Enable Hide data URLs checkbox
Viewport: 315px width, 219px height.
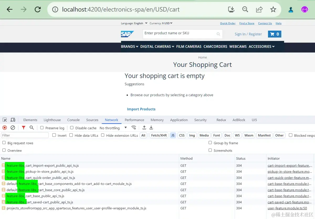click(71, 135)
